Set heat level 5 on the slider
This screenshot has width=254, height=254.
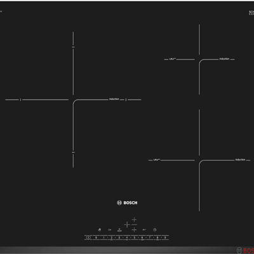tap(135, 237)
